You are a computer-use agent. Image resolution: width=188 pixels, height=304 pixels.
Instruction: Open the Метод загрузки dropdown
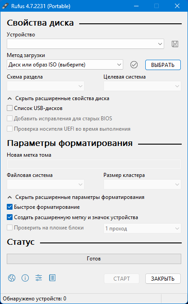click(65, 65)
